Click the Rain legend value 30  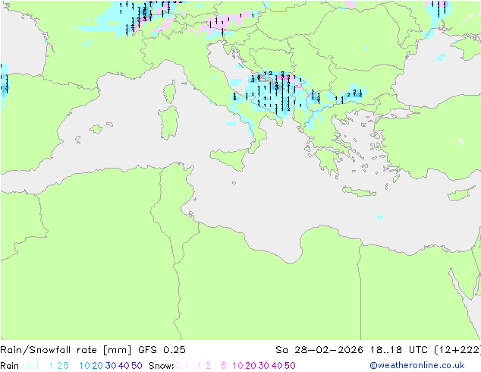111,366
